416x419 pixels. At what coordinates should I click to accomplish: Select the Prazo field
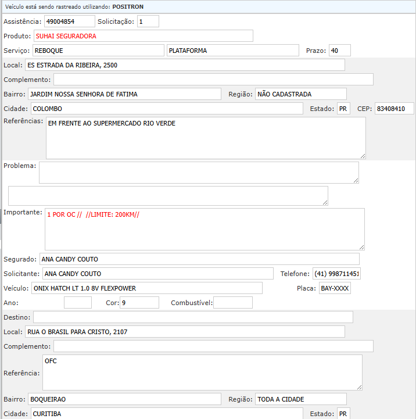click(x=336, y=51)
